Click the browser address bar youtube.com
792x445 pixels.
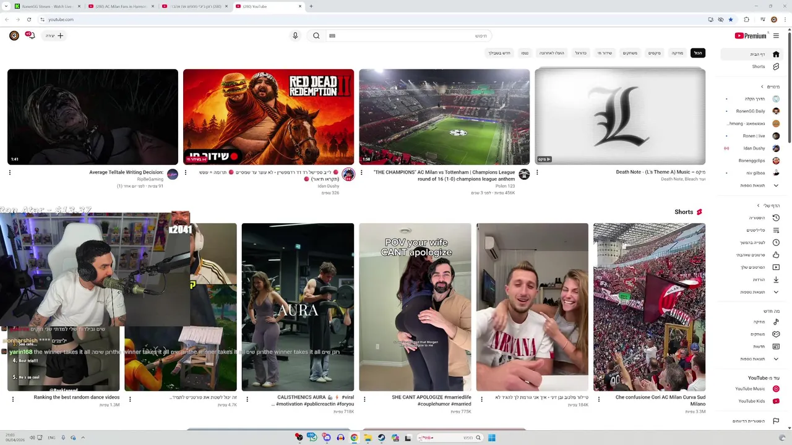tap(371, 19)
